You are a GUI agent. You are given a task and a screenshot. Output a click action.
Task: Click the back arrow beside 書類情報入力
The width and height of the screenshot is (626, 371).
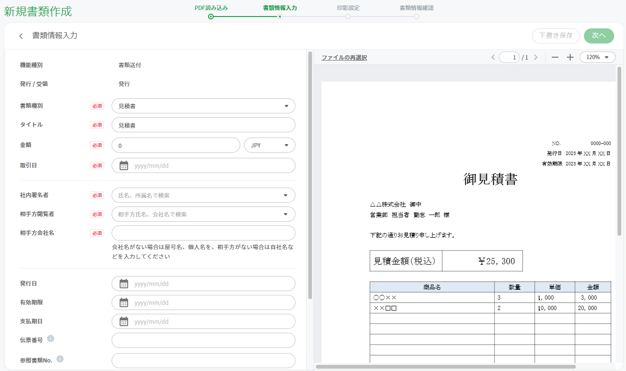point(21,36)
